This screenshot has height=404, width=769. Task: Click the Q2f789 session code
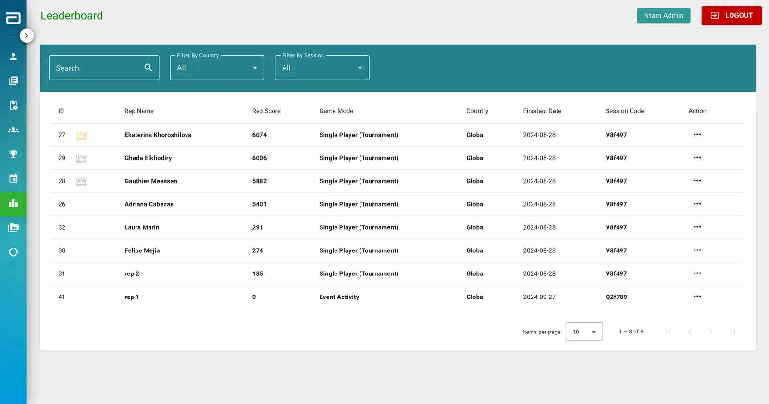(x=616, y=297)
